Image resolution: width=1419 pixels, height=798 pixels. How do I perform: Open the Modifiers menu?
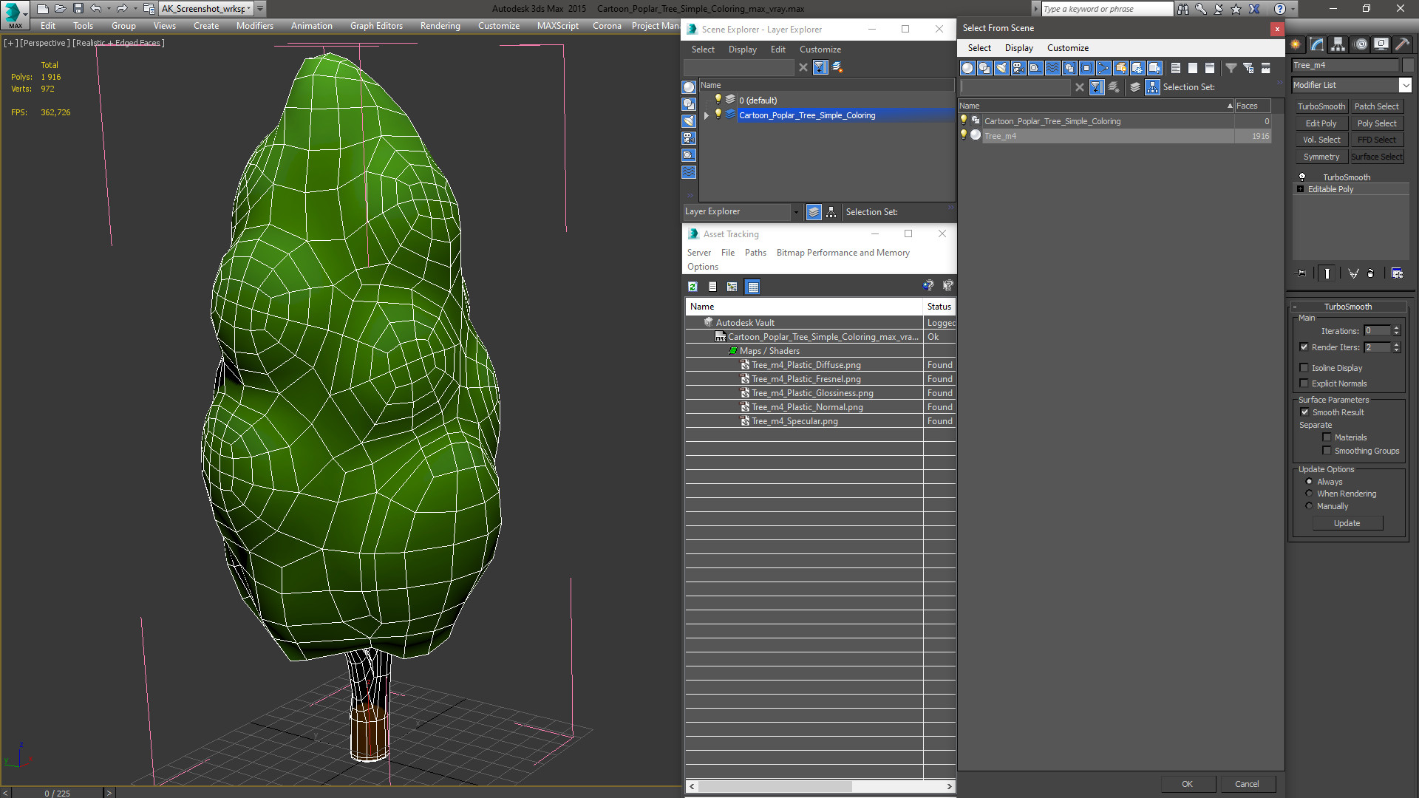254,26
